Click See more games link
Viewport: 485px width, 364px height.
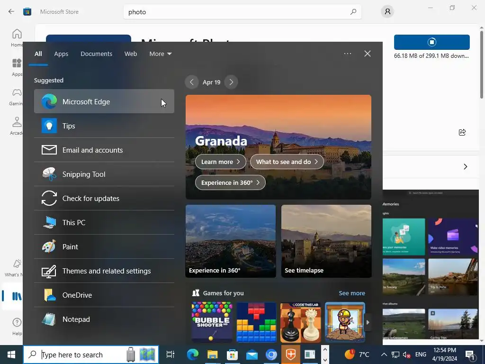[x=352, y=293]
